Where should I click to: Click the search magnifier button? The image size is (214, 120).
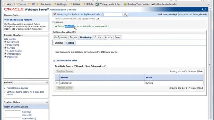tap(125, 14)
